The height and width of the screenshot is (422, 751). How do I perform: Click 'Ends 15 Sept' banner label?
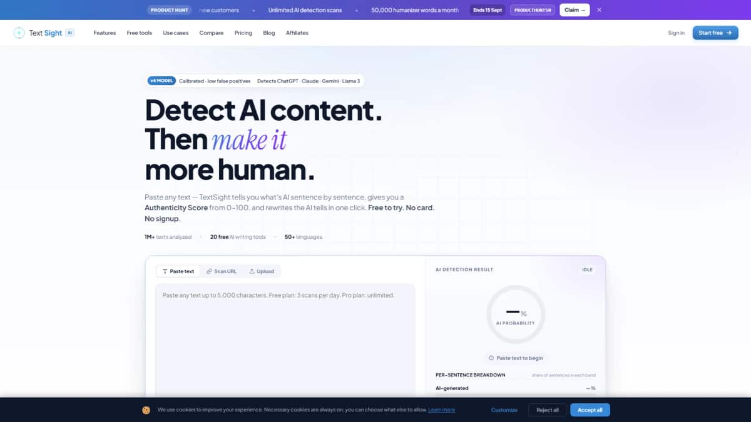point(488,10)
